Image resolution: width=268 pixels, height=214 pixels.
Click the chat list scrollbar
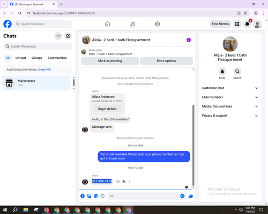click(73, 83)
